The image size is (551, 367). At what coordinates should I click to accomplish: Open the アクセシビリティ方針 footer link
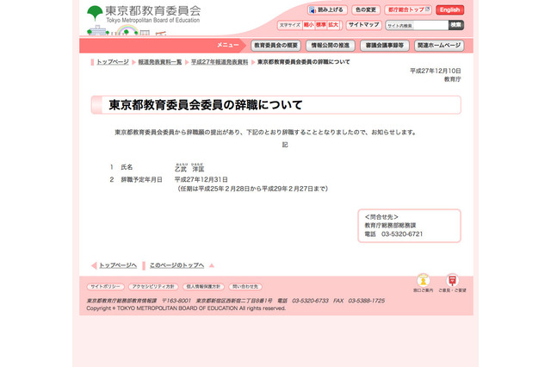coord(153,287)
